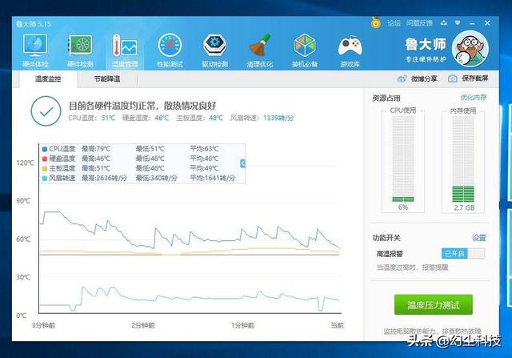The height and width of the screenshot is (358, 512).
Task: Toggle the 主板温度 yellow legend square
Action: [x=45, y=169]
